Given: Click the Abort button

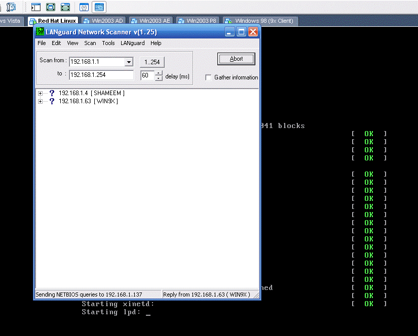Looking at the screenshot, I should 236,59.
